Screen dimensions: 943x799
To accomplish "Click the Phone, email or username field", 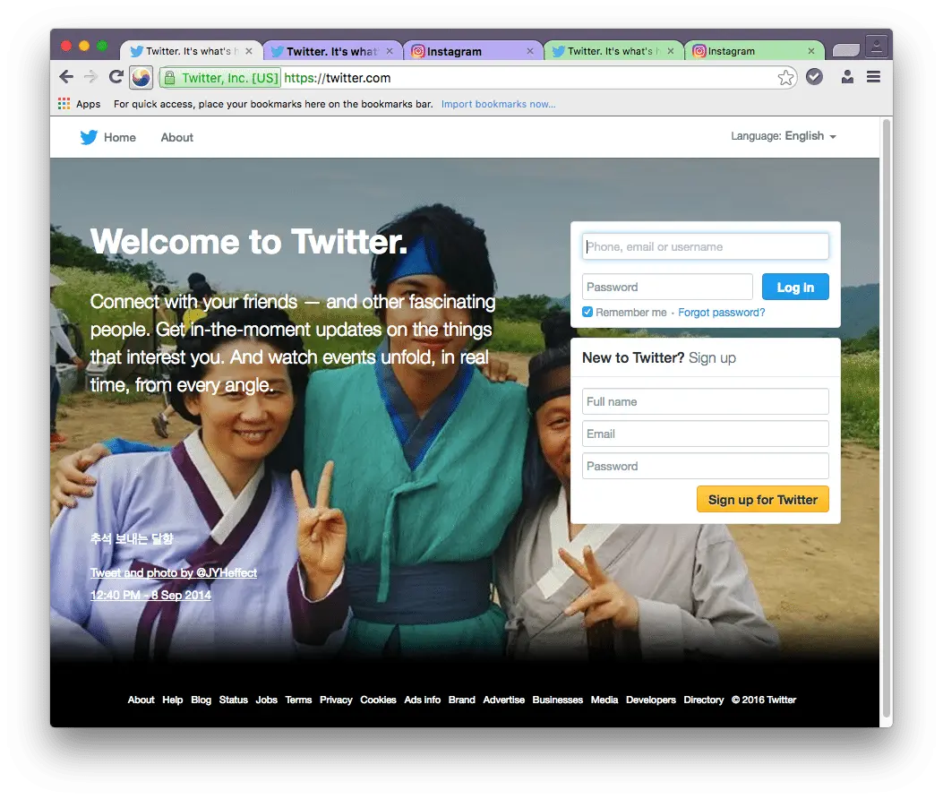I will point(706,245).
